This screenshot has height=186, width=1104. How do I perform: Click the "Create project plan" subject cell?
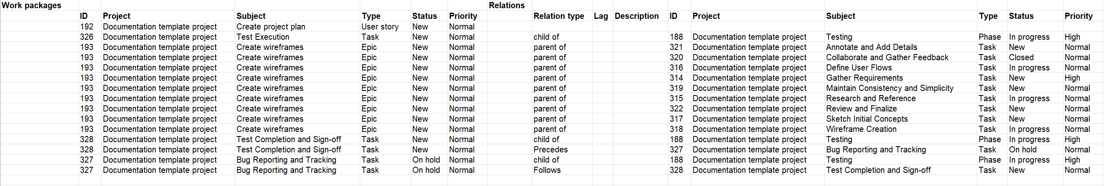(271, 27)
